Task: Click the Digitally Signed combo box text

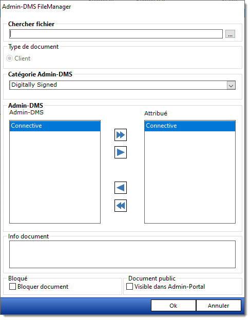Action: coord(34,85)
